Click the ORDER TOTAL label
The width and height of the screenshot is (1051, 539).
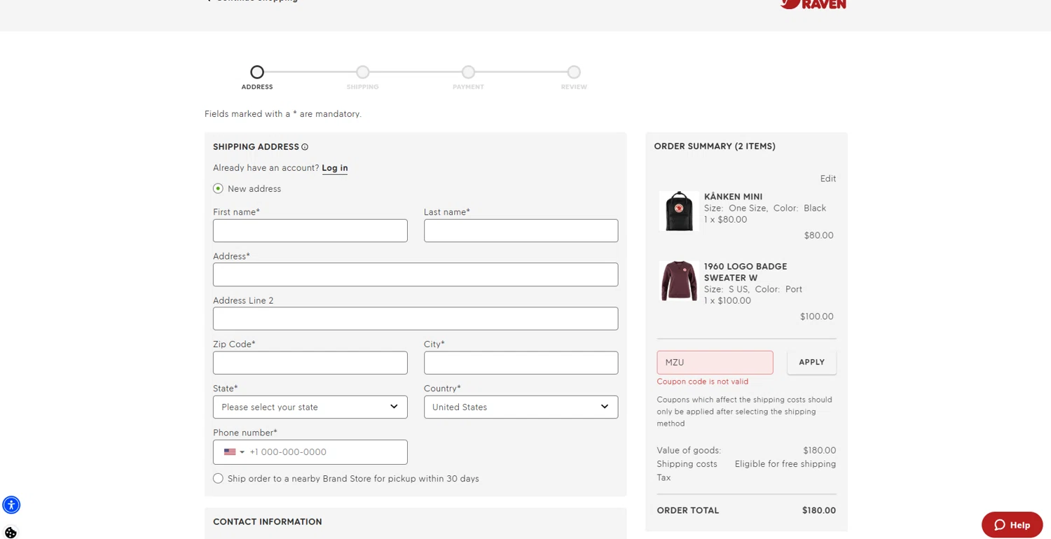tap(687, 510)
